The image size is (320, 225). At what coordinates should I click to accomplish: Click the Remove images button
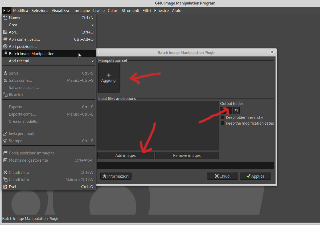[187, 156]
